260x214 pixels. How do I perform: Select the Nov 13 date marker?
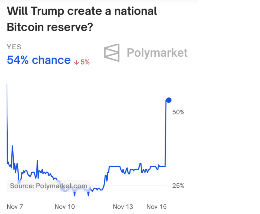[123, 207]
